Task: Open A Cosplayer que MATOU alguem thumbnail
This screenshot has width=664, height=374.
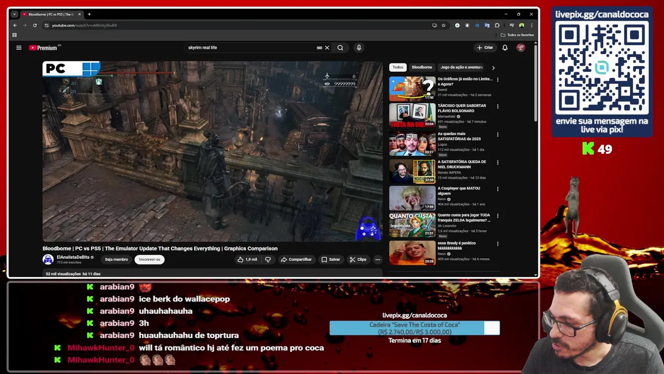Action: (x=412, y=198)
